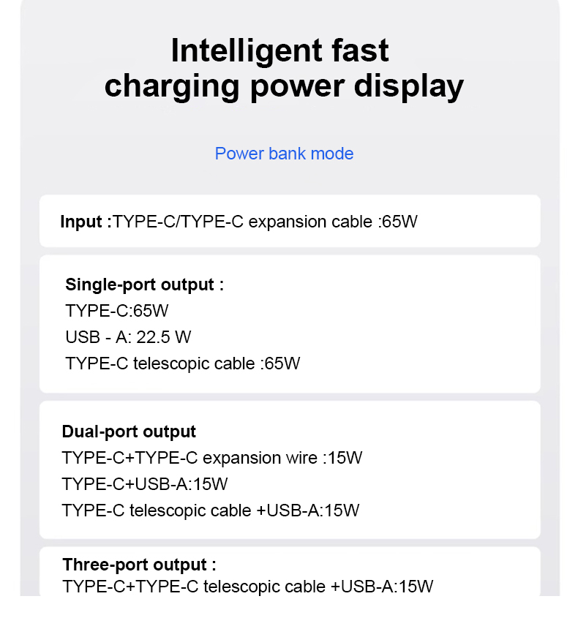
Task: Click the single-port TYPE-C telescopic cable line
Action: 182,363
